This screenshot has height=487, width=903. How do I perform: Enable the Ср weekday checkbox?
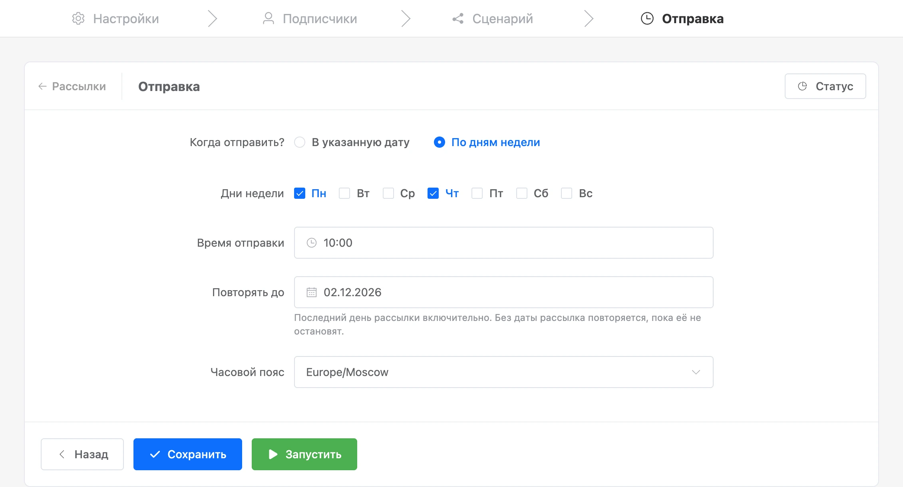tap(388, 194)
